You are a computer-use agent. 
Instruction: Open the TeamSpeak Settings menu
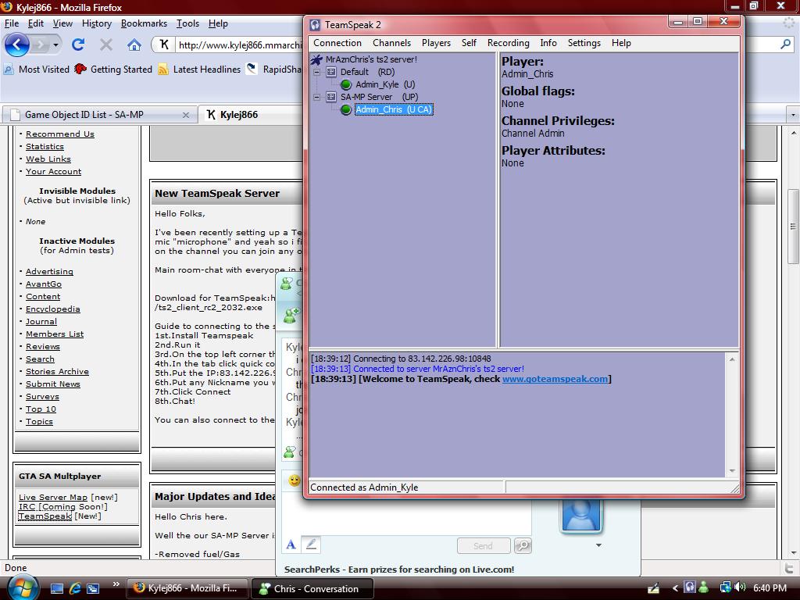(584, 43)
